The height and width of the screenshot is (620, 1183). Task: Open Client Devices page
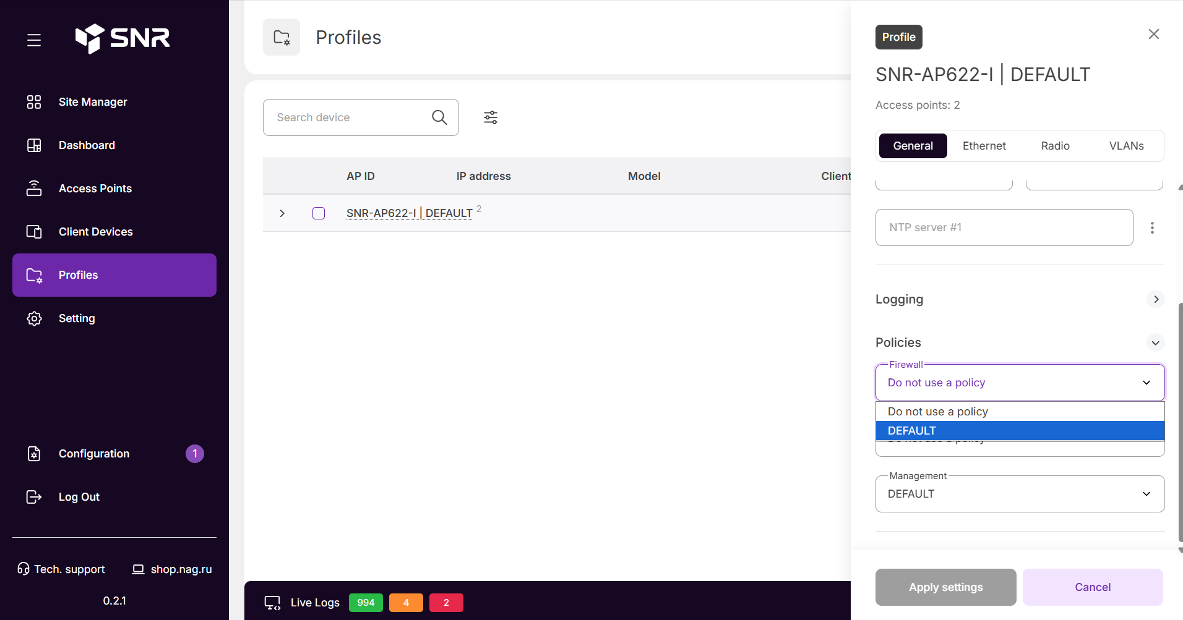tap(114, 232)
